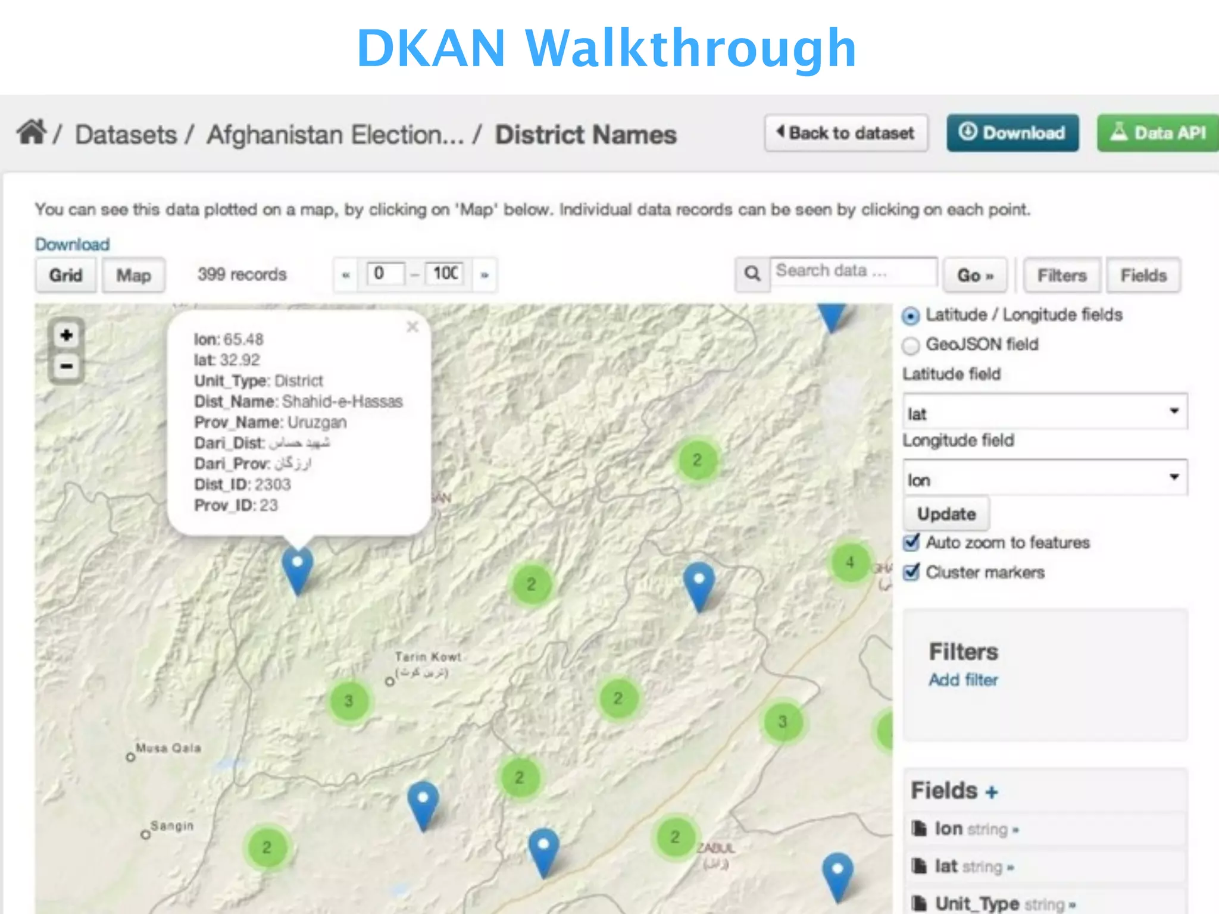Go to next records page arrow
This screenshot has width=1219, height=914.
(x=485, y=275)
